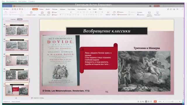
Task: Open the Заменить replace dropdown
Action: (141, 15)
